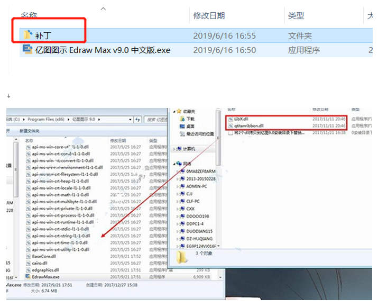This screenshot has width=378, height=307.
Task: Select the DUODIAN115 network computer icon
Action: (182, 231)
